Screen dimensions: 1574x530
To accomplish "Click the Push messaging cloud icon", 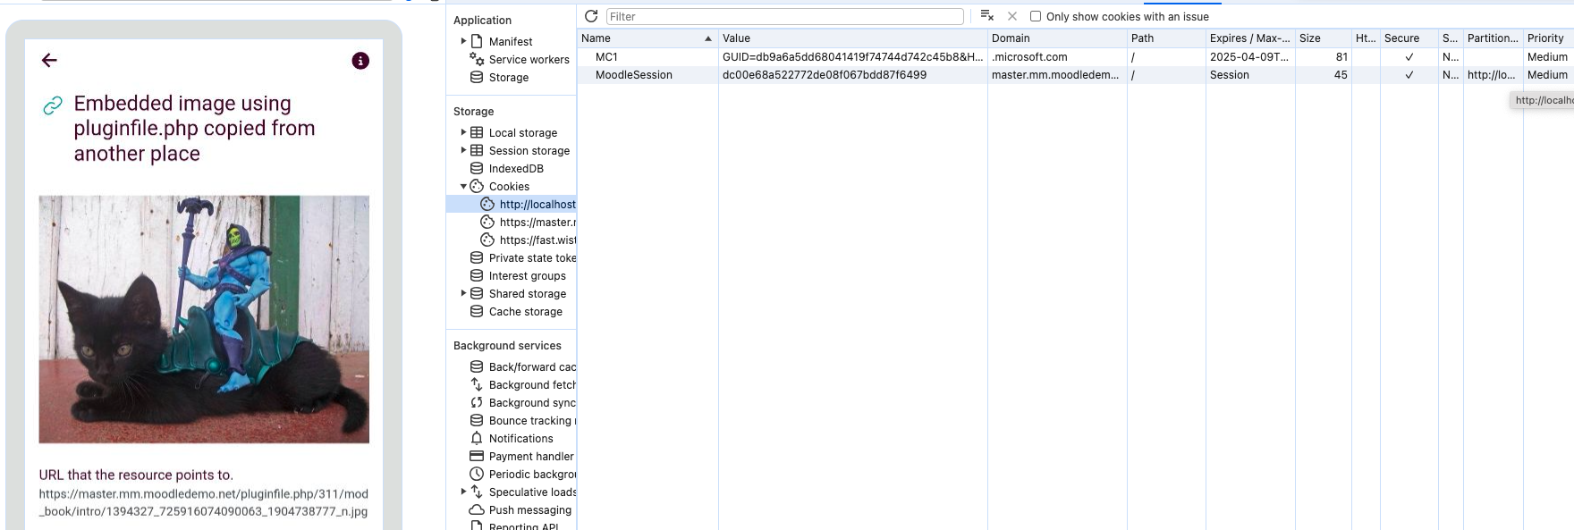I will coord(477,509).
